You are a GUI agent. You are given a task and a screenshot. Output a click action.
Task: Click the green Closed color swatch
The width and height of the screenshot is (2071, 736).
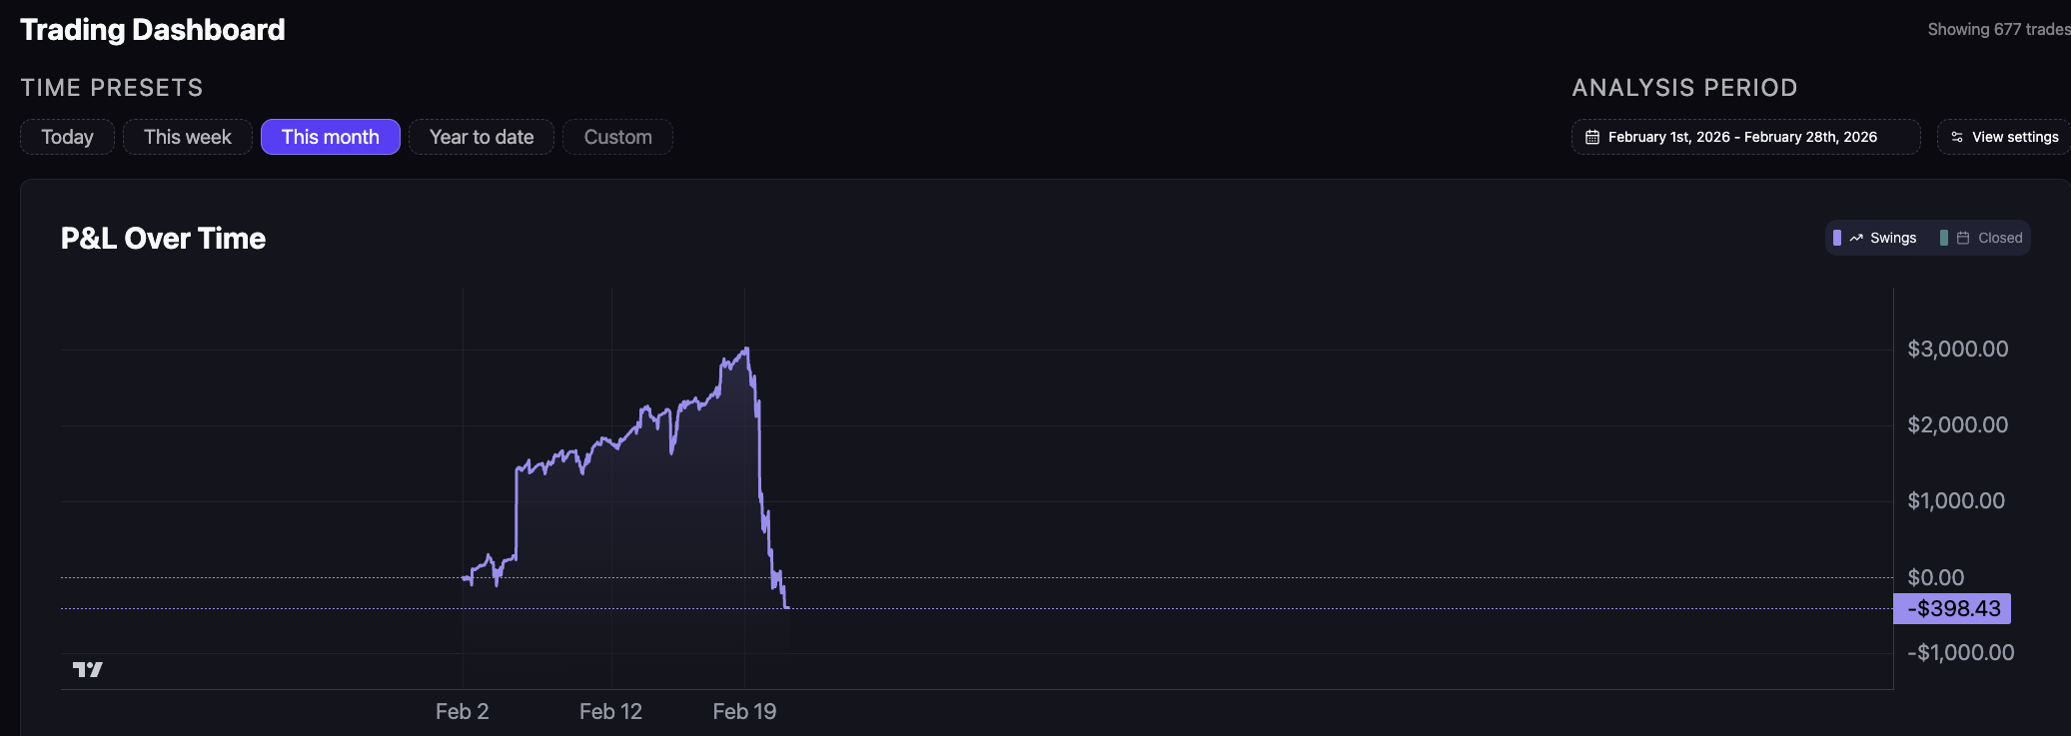pyautogui.click(x=1944, y=239)
